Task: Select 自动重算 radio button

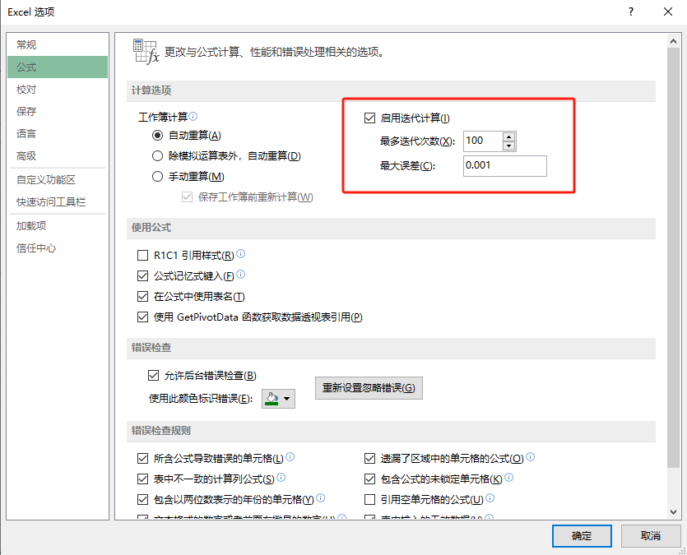Action: (157, 135)
